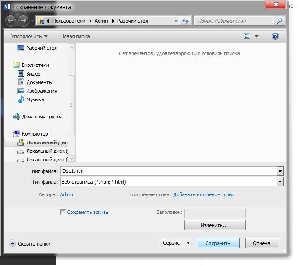Click Новая папка in the toolbar
298x265 pixels.
[x=75, y=36]
